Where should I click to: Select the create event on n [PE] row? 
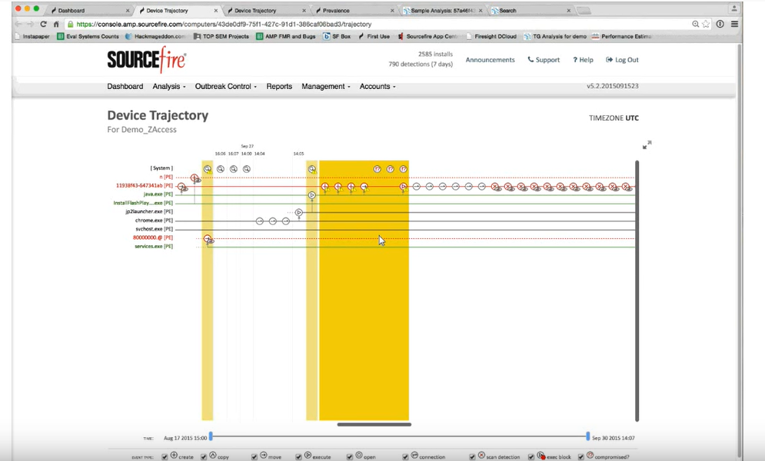click(195, 178)
